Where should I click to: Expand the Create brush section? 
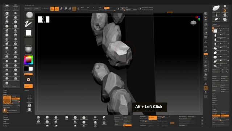[5, 90]
